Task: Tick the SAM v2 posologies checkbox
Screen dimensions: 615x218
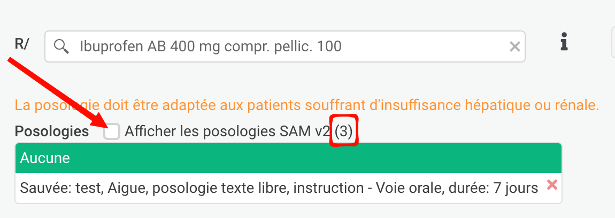Action: point(112,131)
